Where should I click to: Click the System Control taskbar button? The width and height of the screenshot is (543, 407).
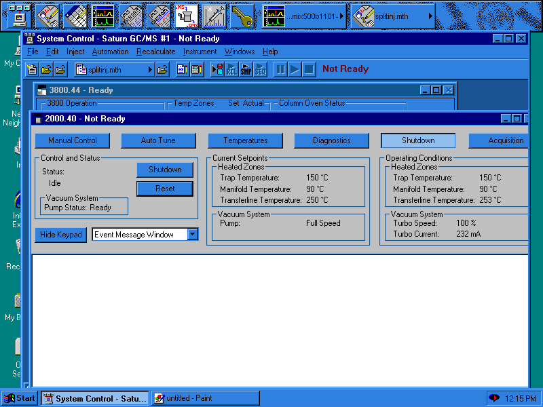coord(95,398)
